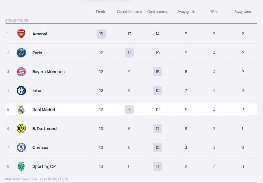This screenshot has height=183, width=263.
Task: Select the Points column header
Action: [101, 12]
